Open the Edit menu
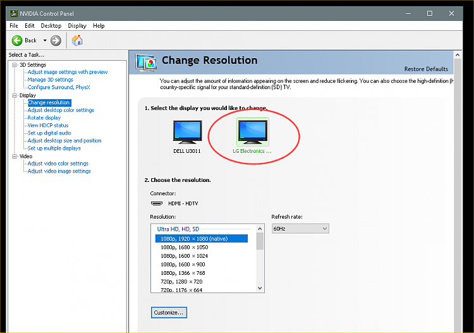Viewport: 474px width, 333px height. (x=29, y=26)
